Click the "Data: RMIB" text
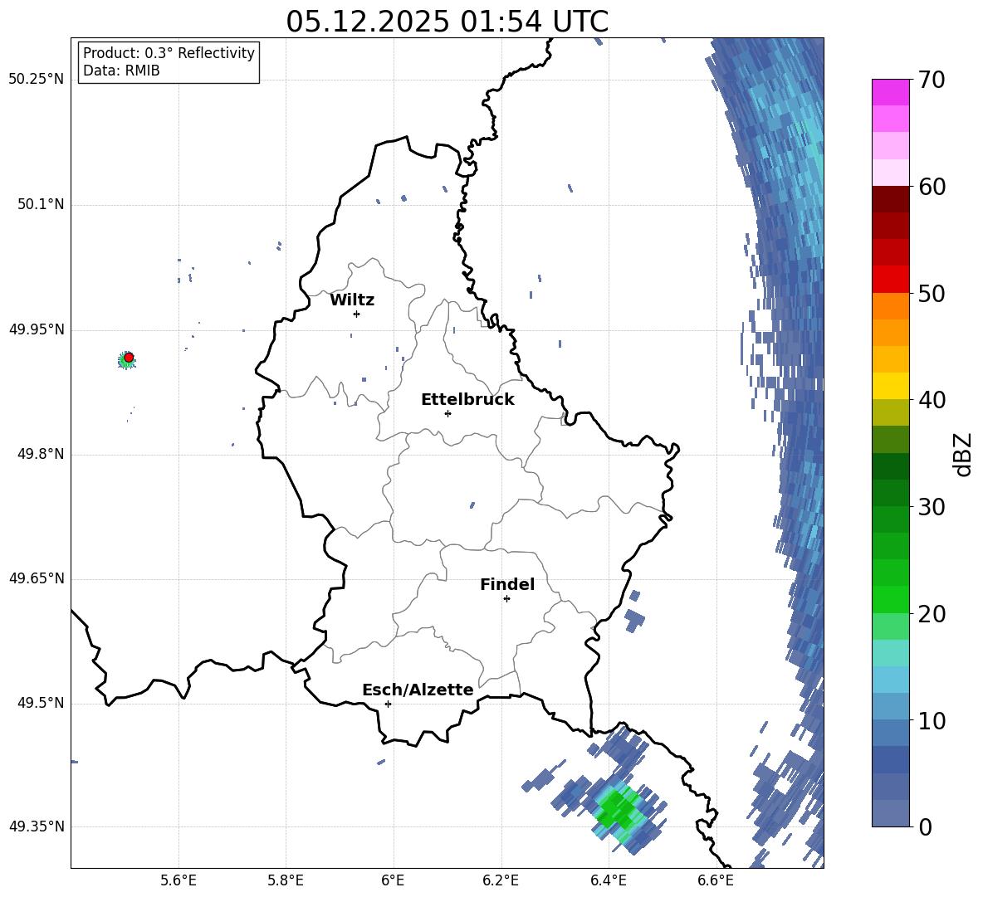Image resolution: width=983 pixels, height=897 pixels. (121, 71)
